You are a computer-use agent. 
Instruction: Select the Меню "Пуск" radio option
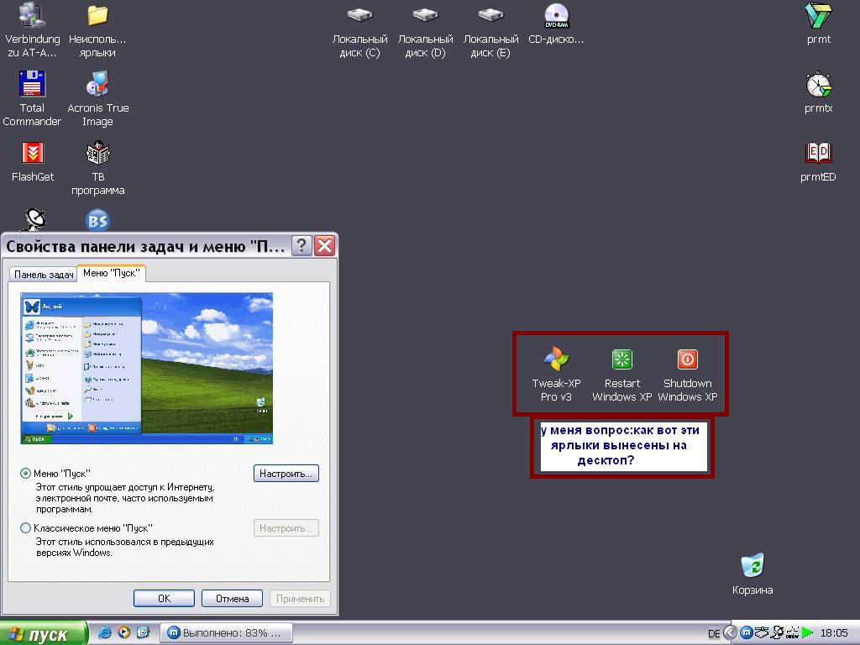point(25,474)
